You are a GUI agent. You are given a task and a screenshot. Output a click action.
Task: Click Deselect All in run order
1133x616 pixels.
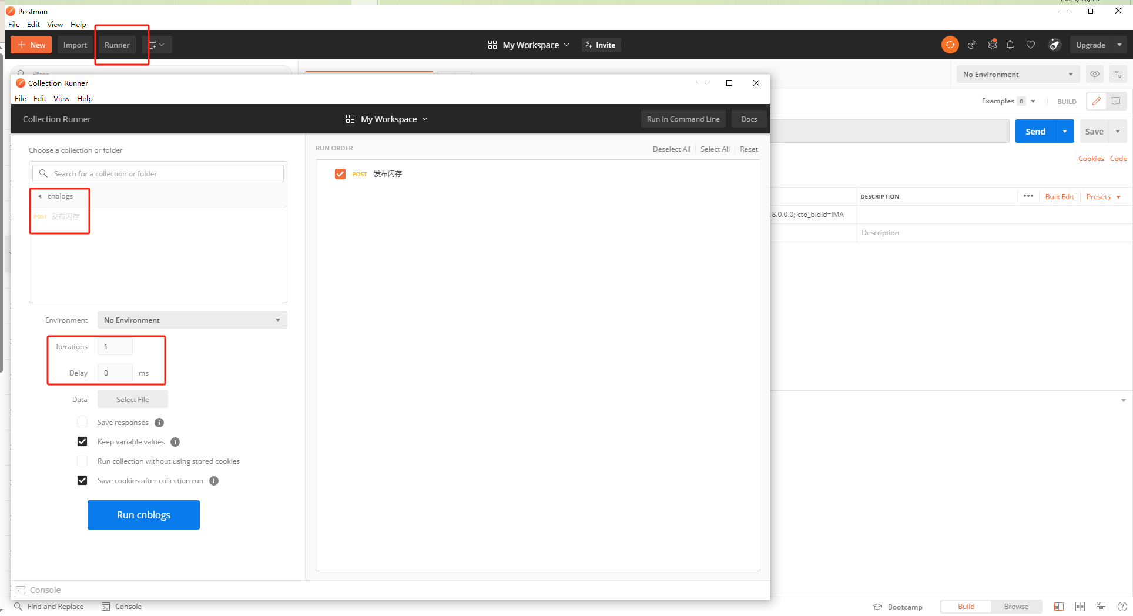pos(672,149)
